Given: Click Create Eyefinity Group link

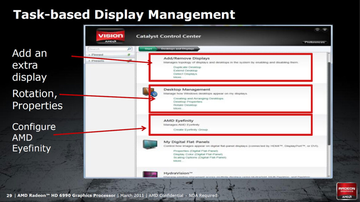Looking at the screenshot, I should tap(190, 130).
